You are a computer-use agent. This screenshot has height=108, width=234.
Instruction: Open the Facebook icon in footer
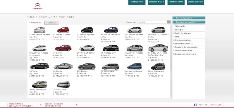click(195, 105)
